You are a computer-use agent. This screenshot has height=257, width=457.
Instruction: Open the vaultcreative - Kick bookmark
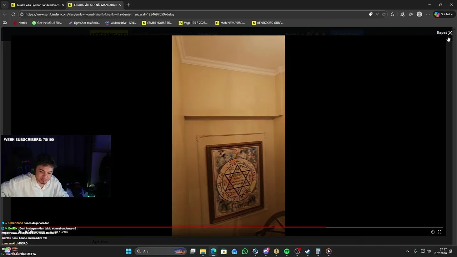[121, 23]
